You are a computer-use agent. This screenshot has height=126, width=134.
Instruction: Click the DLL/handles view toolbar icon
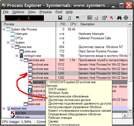tap(96, 18)
